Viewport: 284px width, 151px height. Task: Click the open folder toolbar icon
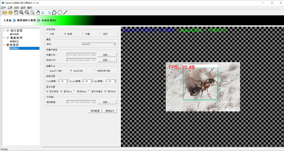click(5, 12)
